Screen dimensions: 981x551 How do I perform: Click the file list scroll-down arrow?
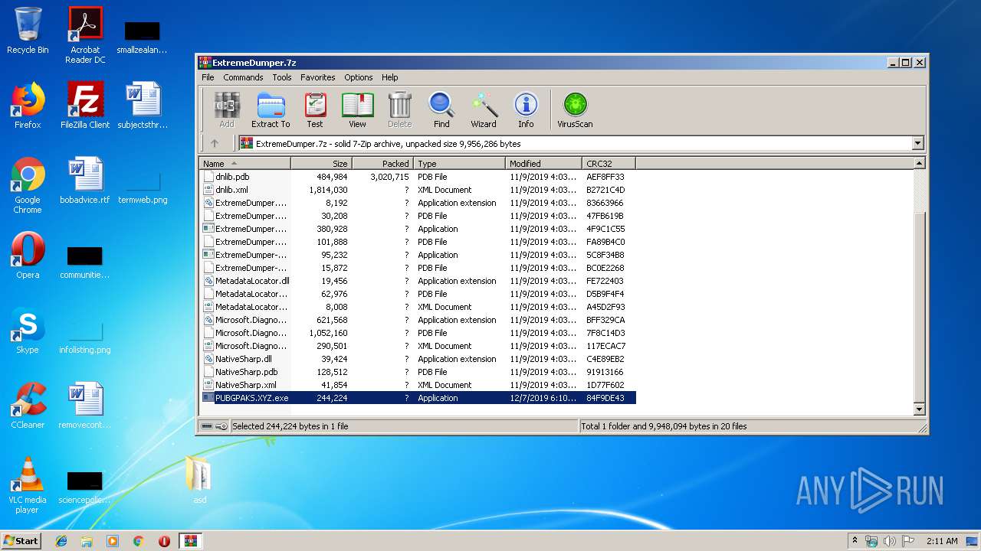point(920,410)
